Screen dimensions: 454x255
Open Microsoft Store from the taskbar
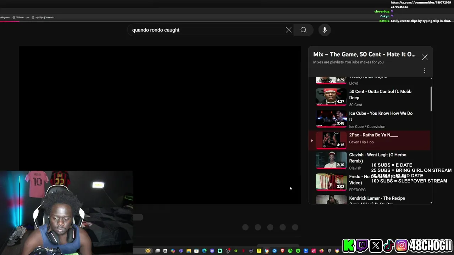pos(196,251)
